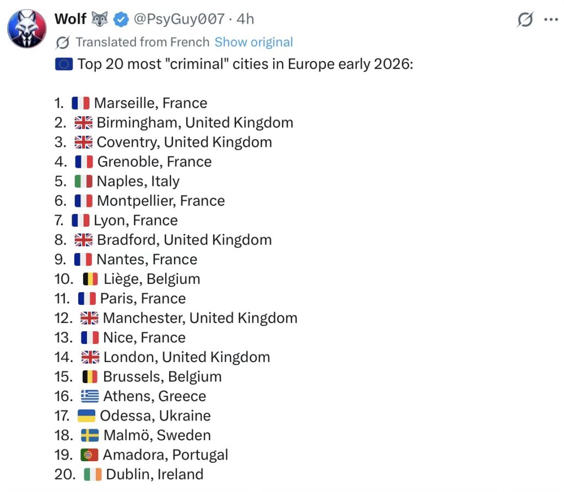Click the "4h" timestamp of the post
This screenshot has height=492, width=564.
click(x=245, y=19)
